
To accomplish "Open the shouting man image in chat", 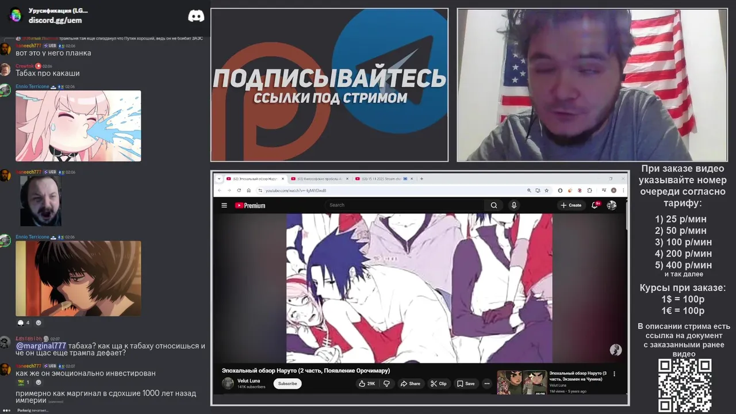I will click(x=41, y=201).
